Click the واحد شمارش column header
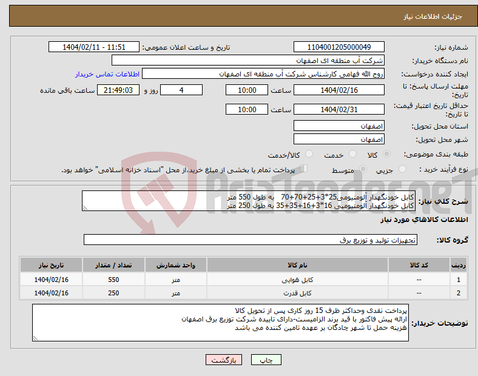478x376 pixels. pyautogui.click(x=176, y=265)
